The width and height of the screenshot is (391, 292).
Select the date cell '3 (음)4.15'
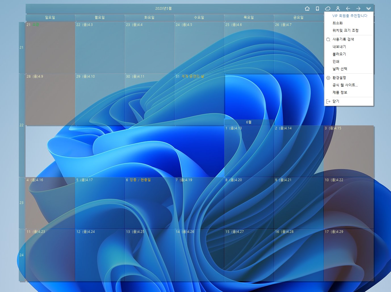click(x=349, y=151)
